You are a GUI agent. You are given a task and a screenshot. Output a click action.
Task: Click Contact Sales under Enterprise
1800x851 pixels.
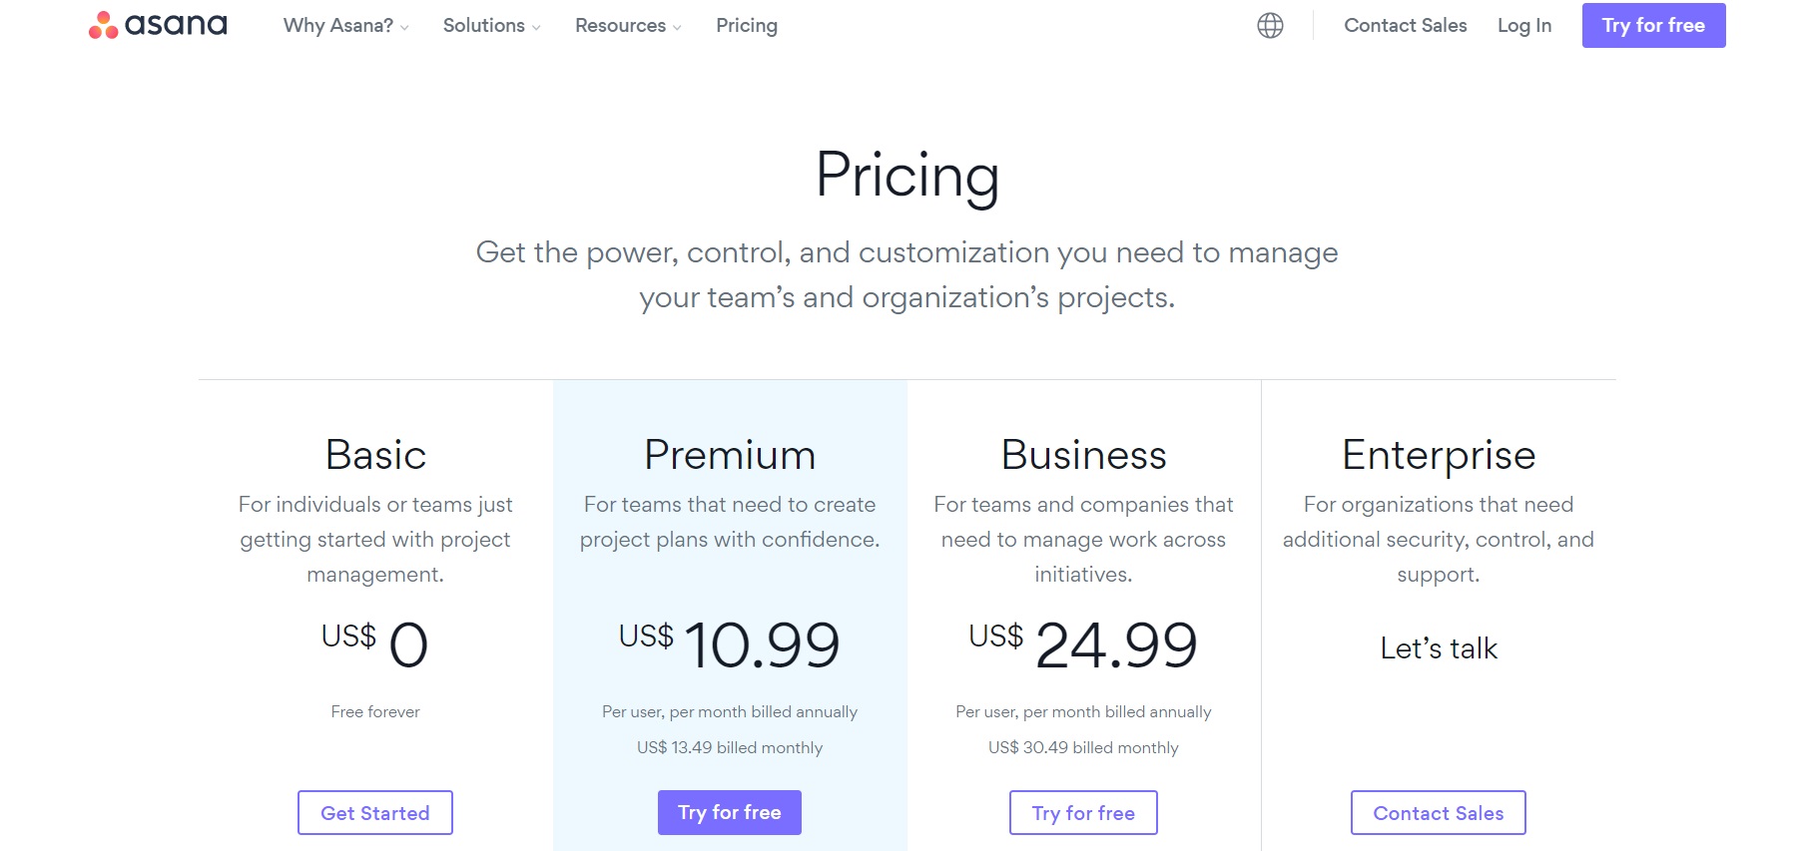point(1438,813)
